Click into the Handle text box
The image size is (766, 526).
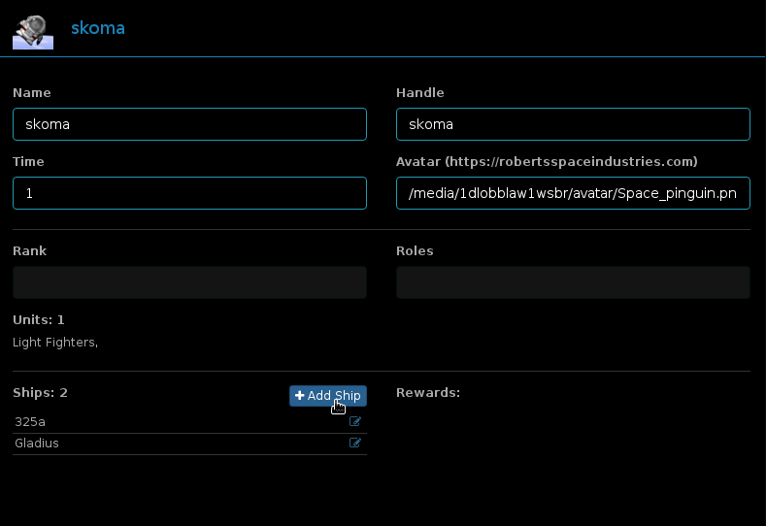[x=573, y=124]
